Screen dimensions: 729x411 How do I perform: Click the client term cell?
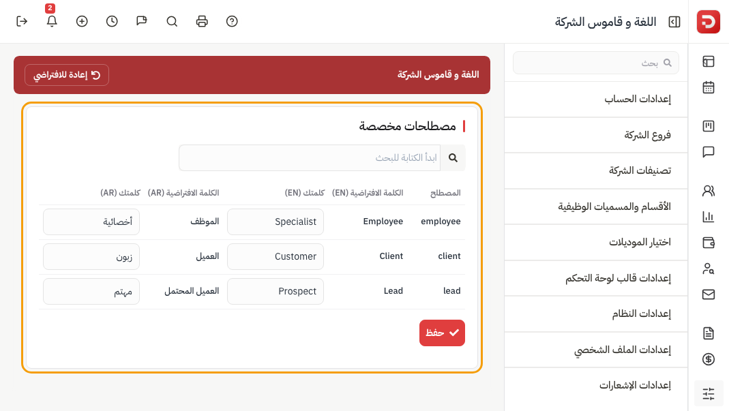click(x=449, y=256)
